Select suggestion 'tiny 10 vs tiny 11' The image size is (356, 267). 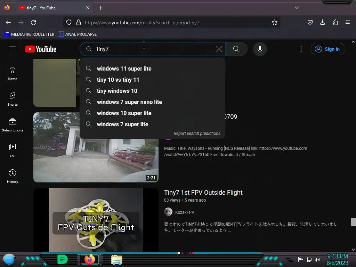[x=152, y=80]
